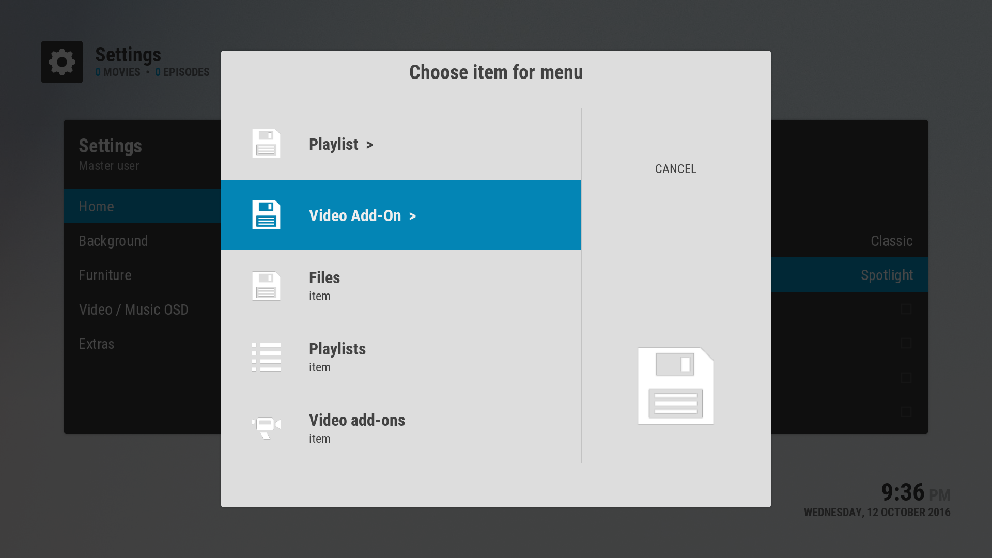Click the Video Add-On floppy icon
Screen dimensions: 992x558
(x=266, y=215)
